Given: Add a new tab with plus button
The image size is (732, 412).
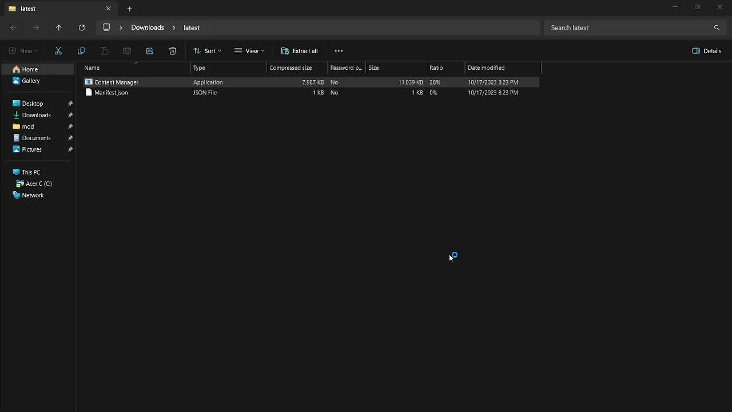Looking at the screenshot, I should pyautogui.click(x=129, y=9).
